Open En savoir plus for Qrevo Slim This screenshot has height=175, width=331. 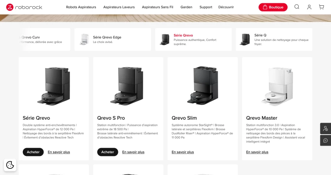[x=183, y=152]
